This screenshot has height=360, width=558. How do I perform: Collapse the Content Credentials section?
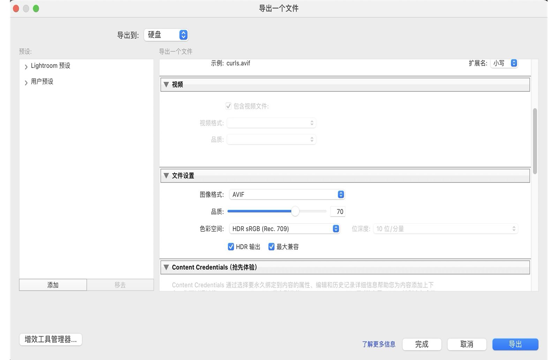(x=166, y=267)
